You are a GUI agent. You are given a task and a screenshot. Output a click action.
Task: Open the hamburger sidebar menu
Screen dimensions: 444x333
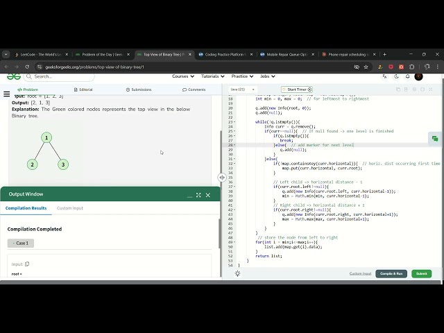click(x=6, y=94)
